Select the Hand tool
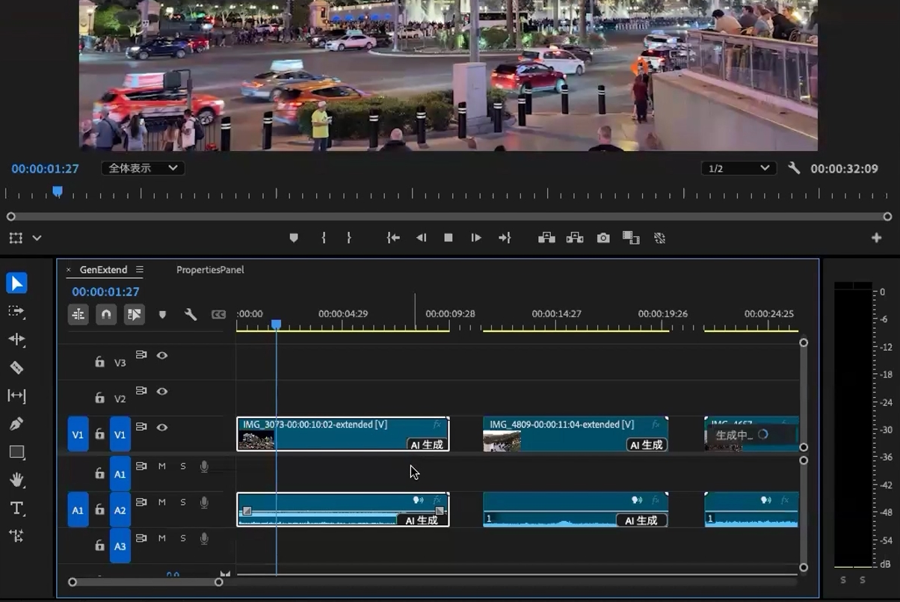This screenshot has width=900, height=602. (x=16, y=480)
